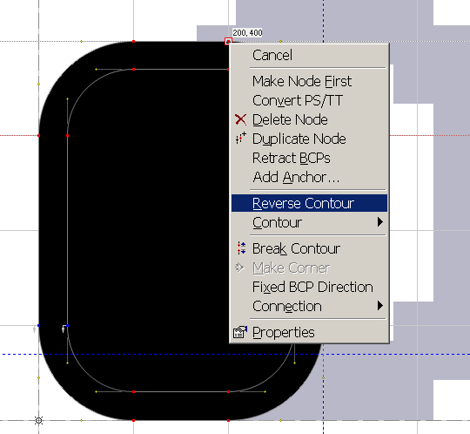Open the Connection submenu
This screenshot has width=470, height=434.
tap(309, 306)
